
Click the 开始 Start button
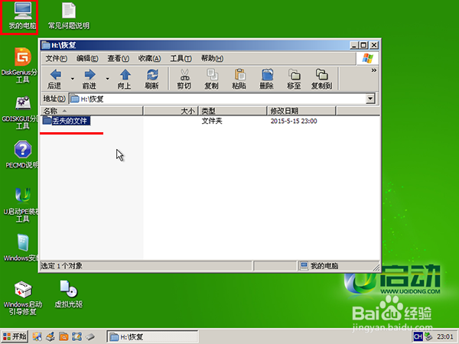coord(15,336)
